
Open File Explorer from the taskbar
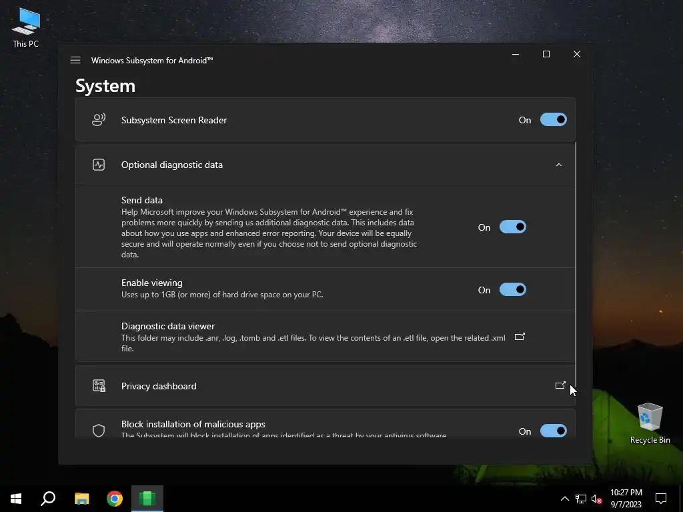(81, 499)
